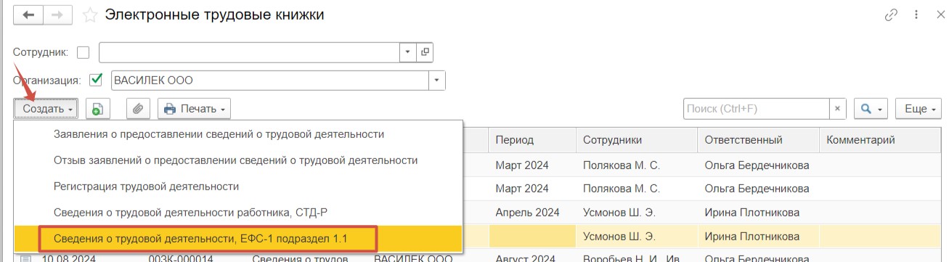This screenshot has height=262, width=949.
Task: Open the selection form icon beside Сотрудник field
Action: 425,52
